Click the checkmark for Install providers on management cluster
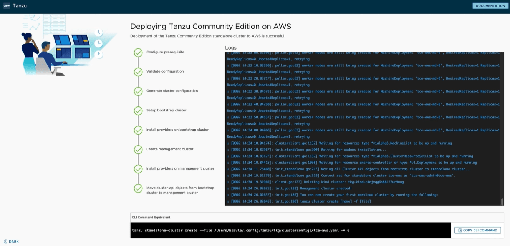This screenshot has height=246, width=510. click(x=138, y=169)
